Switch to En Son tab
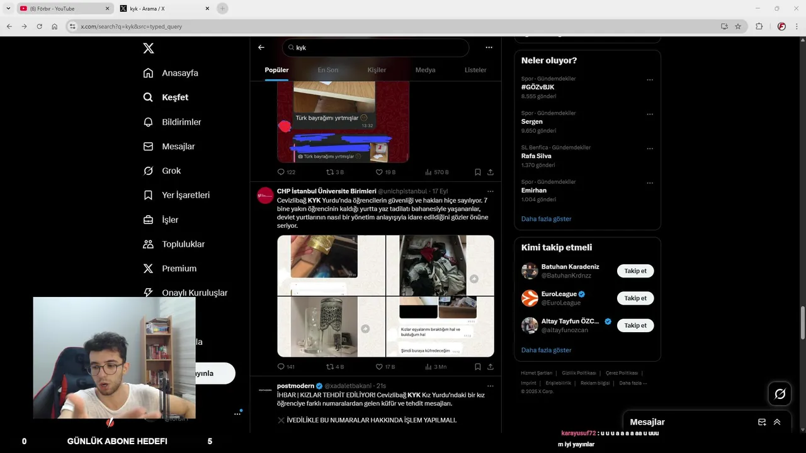The image size is (806, 453). tap(327, 70)
